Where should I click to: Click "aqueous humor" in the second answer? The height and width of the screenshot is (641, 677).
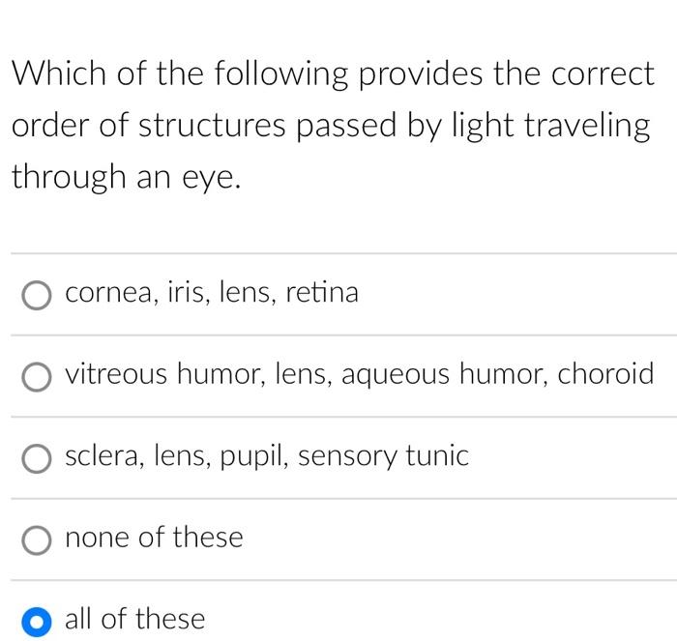click(x=443, y=375)
